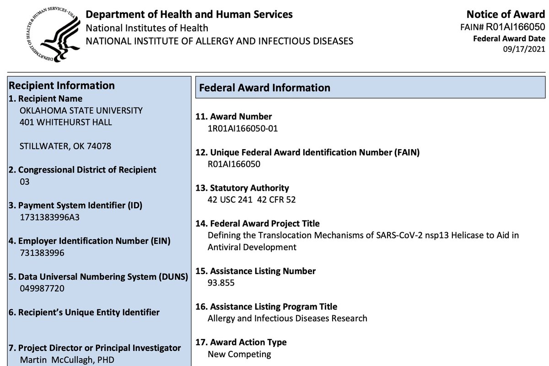The width and height of the screenshot is (549, 366).
Task: Select listing number '93.855'
Action: tap(221, 283)
